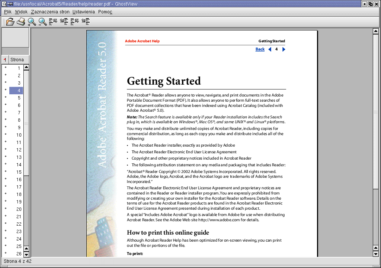Click the bottommost down arrow of document scrollbar
Image resolution: width=381 pixels, height=268 pixels.
pyautogui.click(x=376, y=254)
